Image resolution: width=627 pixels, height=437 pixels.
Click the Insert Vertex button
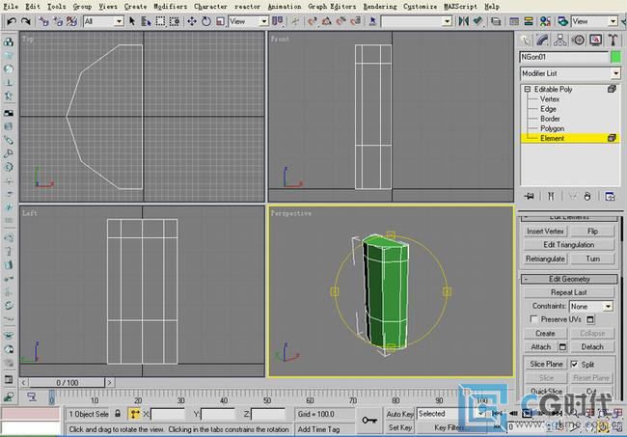pos(545,232)
